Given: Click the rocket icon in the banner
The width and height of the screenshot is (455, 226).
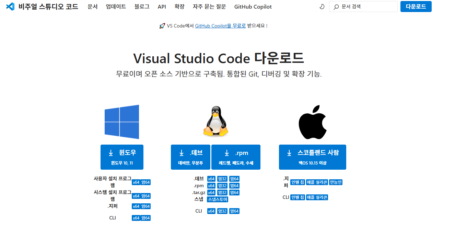Looking at the screenshot, I should point(162,26).
